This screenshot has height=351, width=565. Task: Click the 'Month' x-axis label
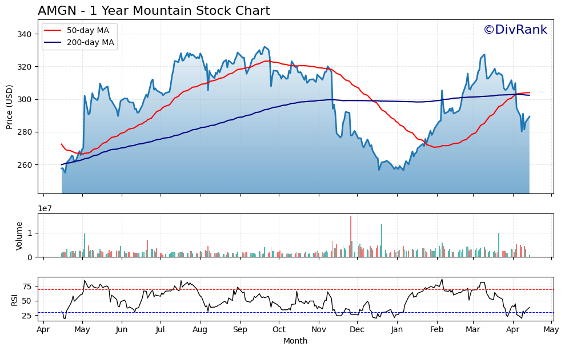click(295, 341)
